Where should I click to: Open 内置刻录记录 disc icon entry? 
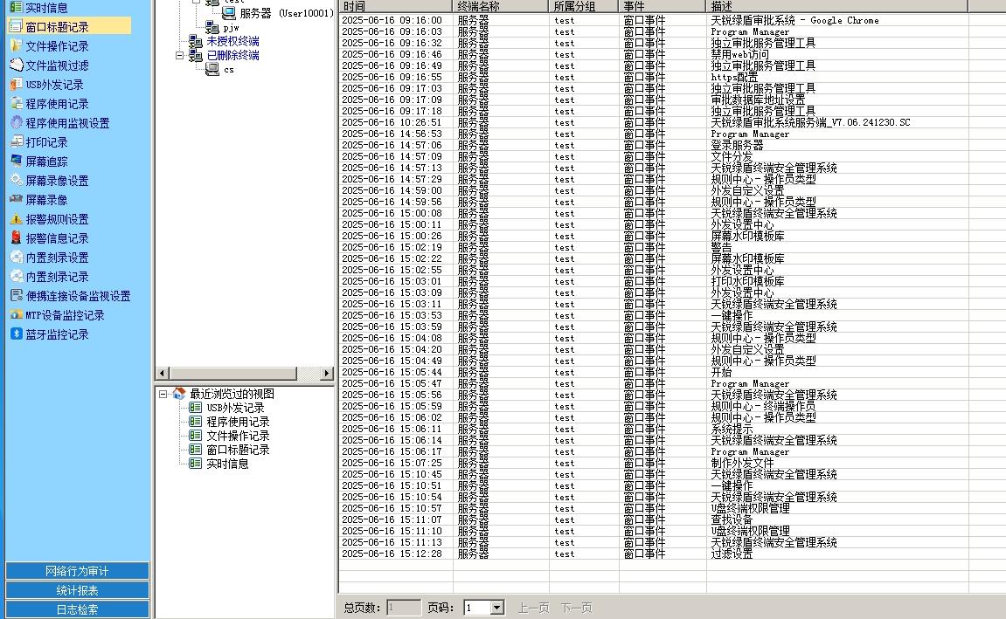(16, 277)
